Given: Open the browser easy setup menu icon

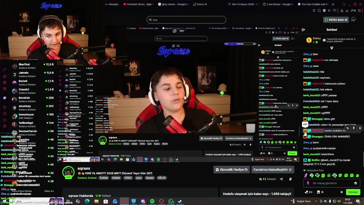Looking at the screenshot, I should (x=360, y=11).
